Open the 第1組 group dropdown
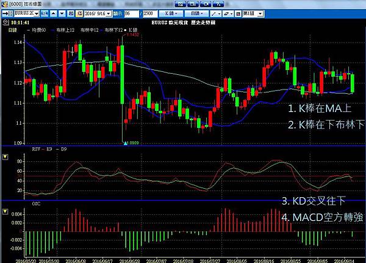Viewport: 366px width, 263px height. coord(260,14)
